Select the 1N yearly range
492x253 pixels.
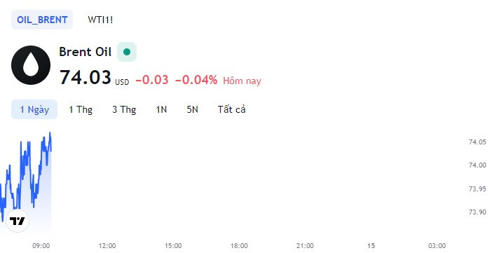click(161, 109)
